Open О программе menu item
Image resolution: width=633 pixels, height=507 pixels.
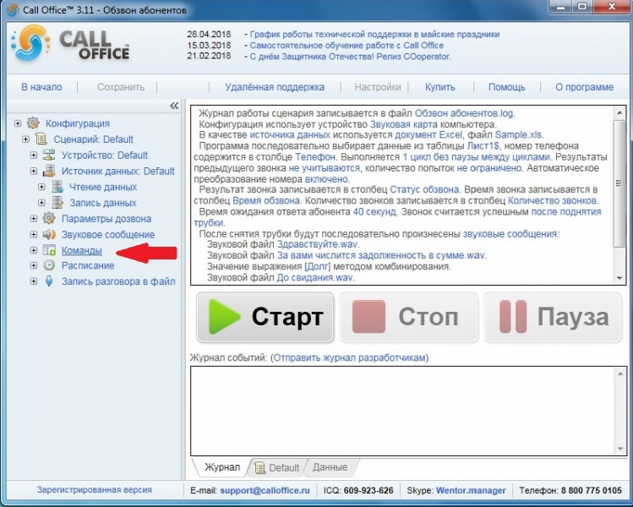[x=584, y=87]
